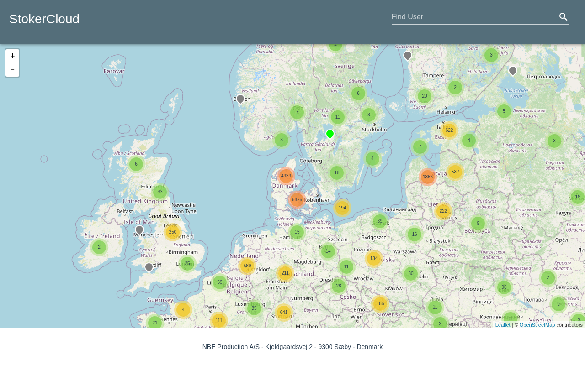Expand the 589 cluster near Düsseldorf

click(x=247, y=266)
